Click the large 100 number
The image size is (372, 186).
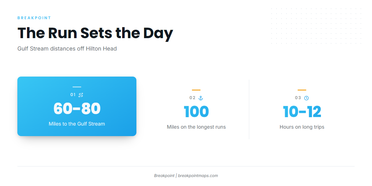coord(196,112)
